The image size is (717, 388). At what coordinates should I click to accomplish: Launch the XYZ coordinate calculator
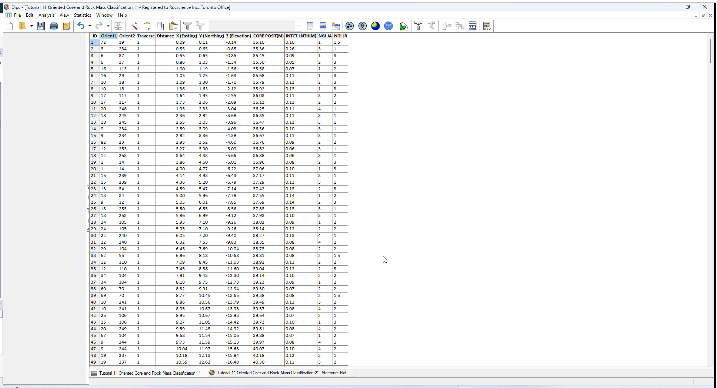coord(487,26)
